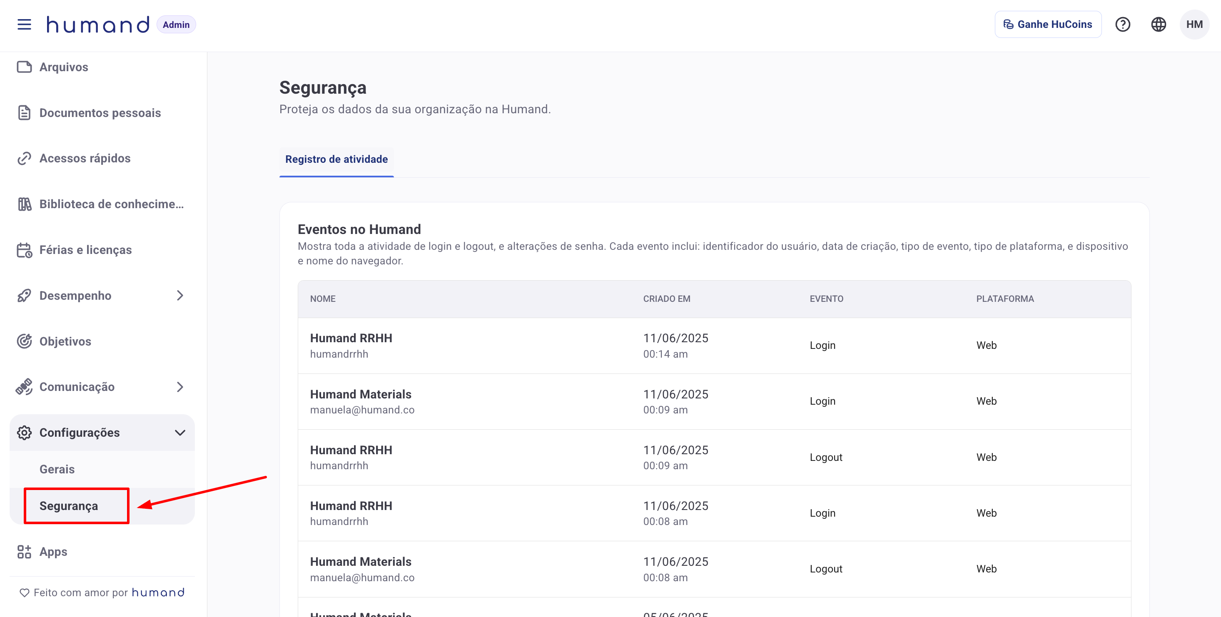Image resolution: width=1221 pixels, height=617 pixels.
Task: Collapse the Configurações section chevron
Action: pos(179,433)
